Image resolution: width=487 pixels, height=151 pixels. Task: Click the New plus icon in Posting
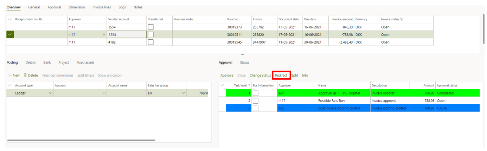click(x=10, y=75)
